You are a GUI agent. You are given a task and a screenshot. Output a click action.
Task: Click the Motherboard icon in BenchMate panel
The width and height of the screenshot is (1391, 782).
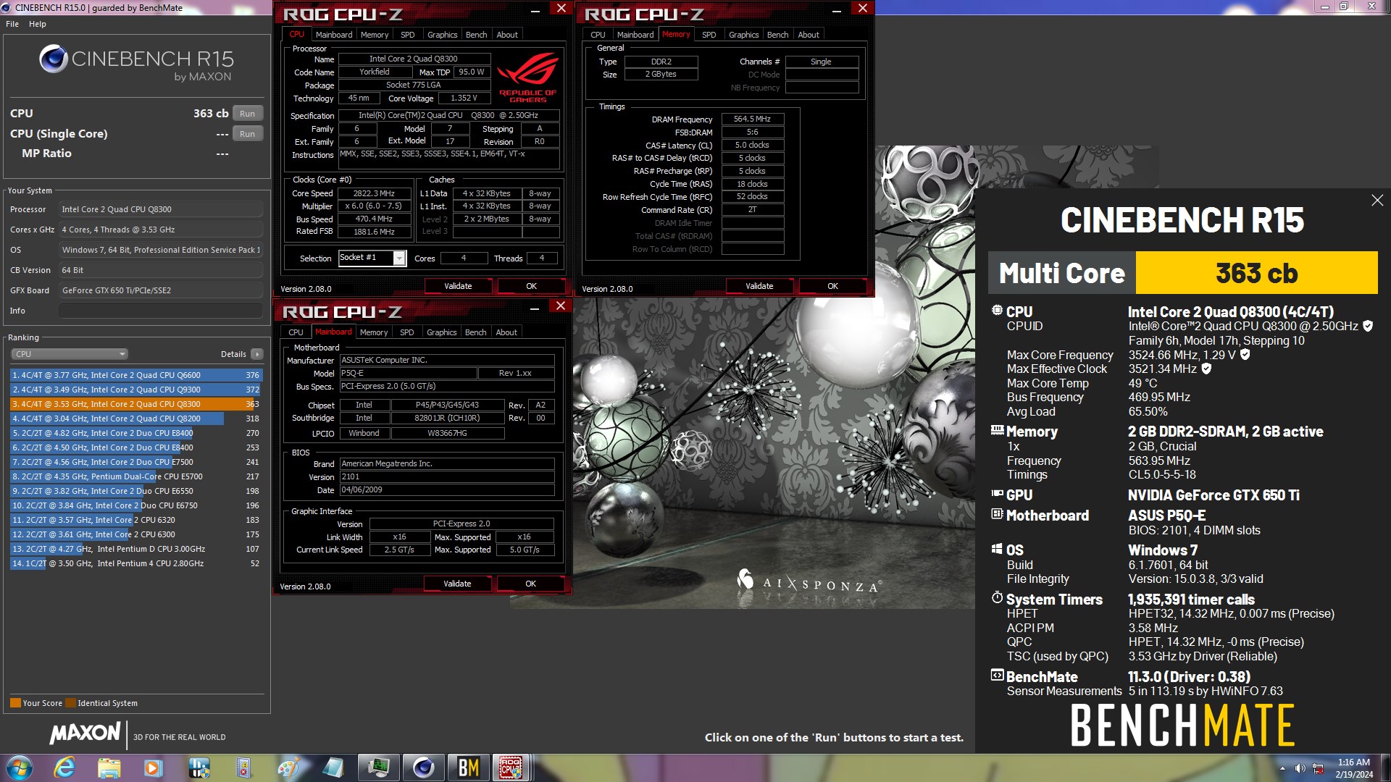997,514
